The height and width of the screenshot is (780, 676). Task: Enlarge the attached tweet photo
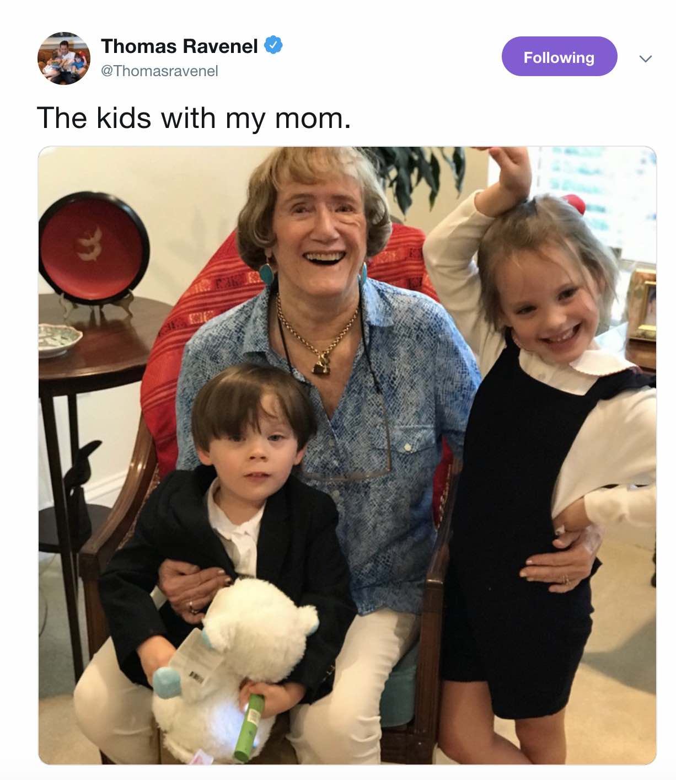pyautogui.click(x=347, y=455)
